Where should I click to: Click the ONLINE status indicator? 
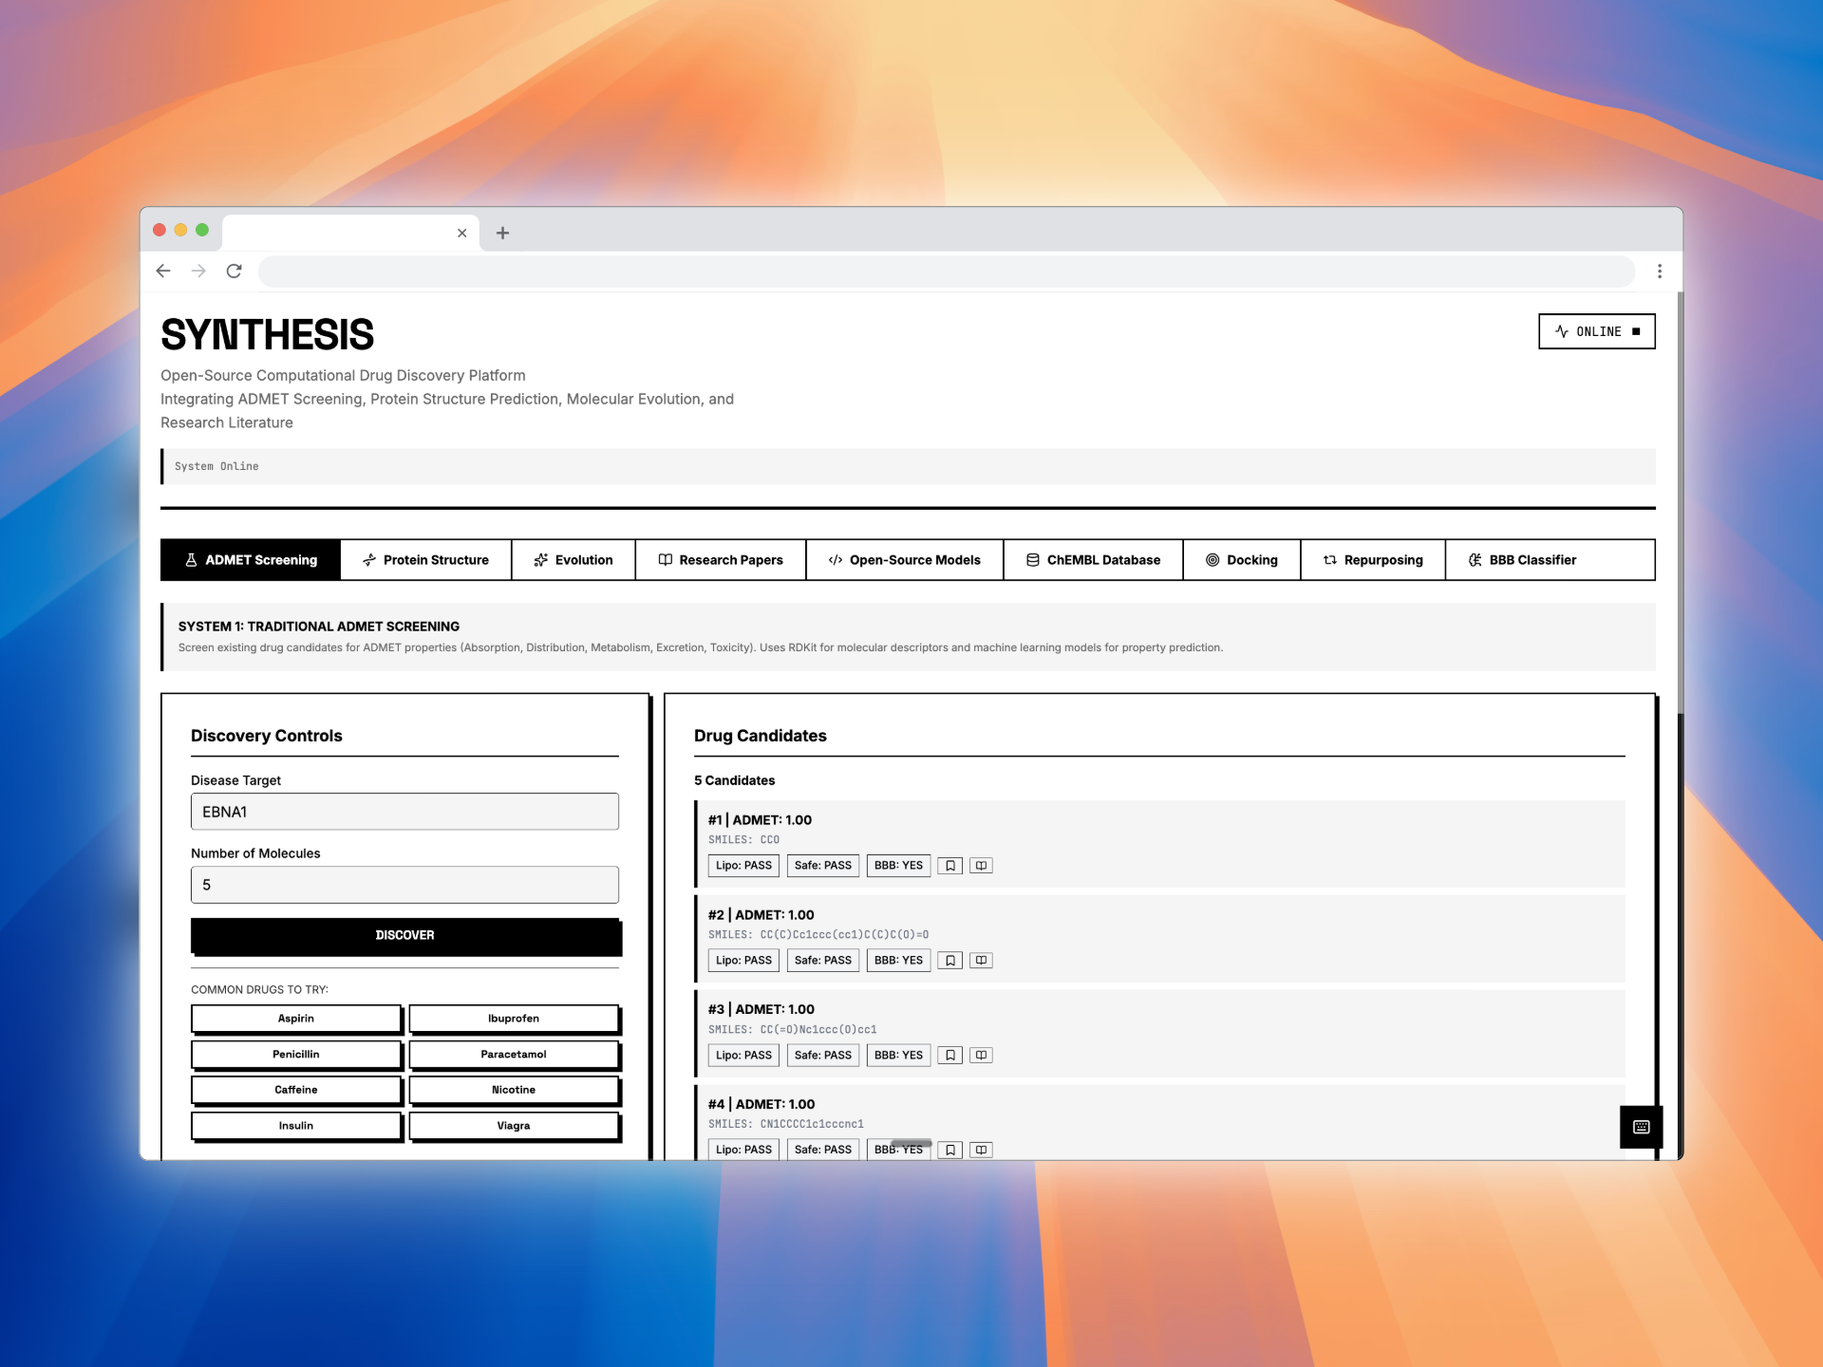pos(1596,331)
